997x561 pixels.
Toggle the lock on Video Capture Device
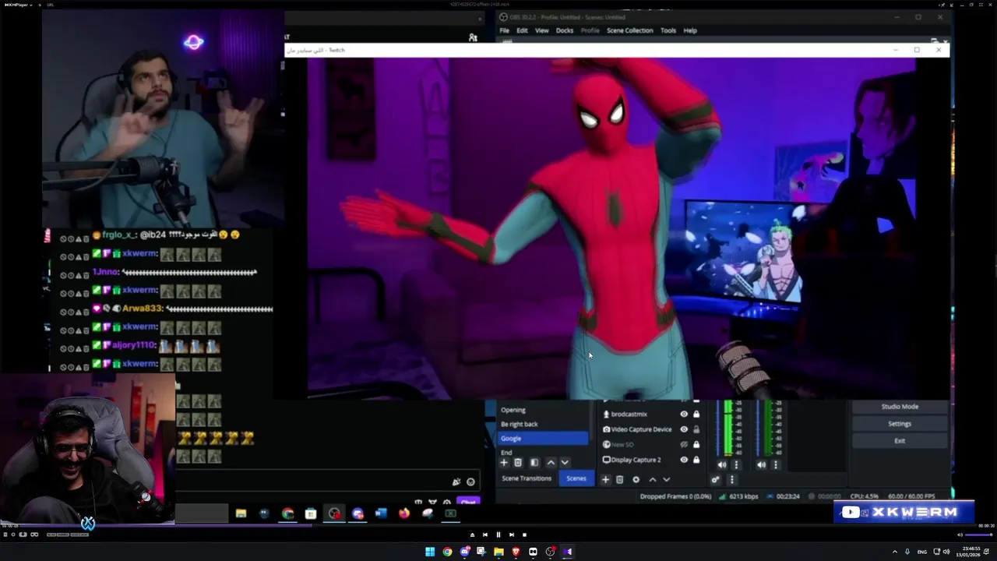pos(696,429)
